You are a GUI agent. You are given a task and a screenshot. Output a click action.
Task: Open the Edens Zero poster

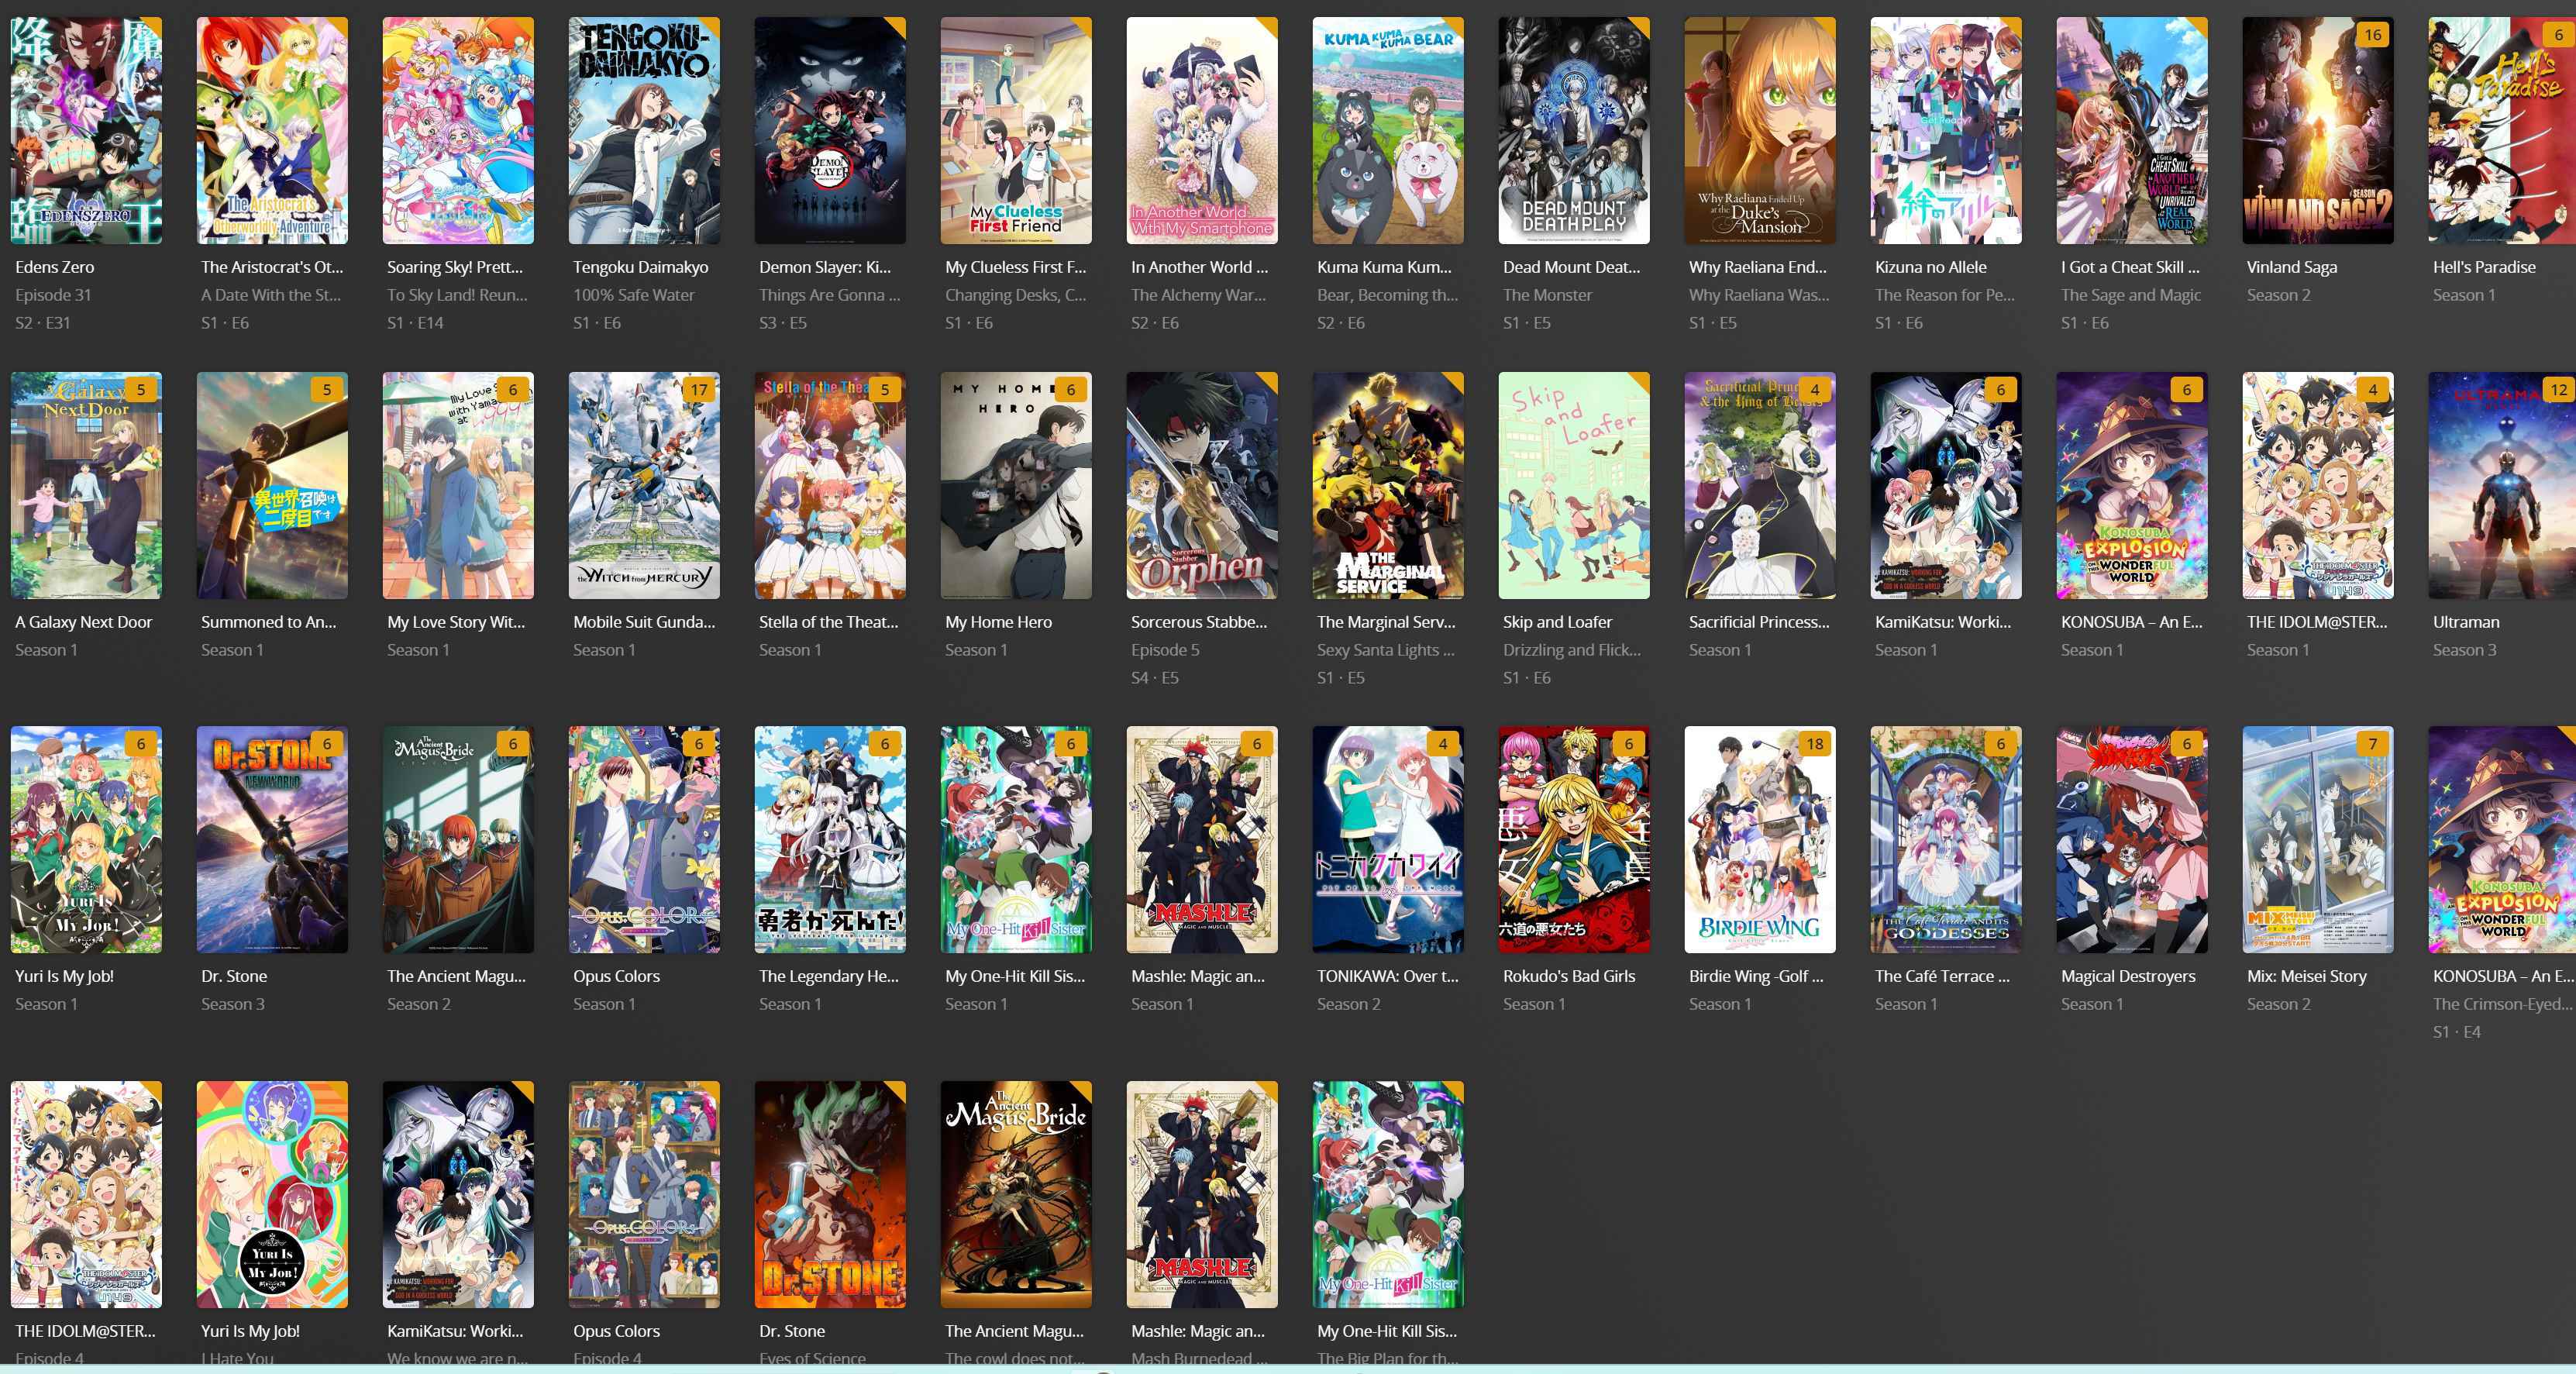coord(86,130)
